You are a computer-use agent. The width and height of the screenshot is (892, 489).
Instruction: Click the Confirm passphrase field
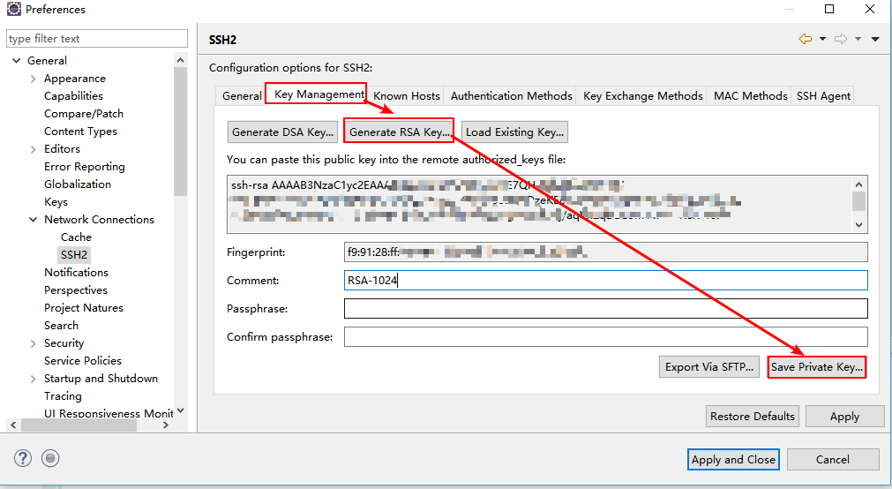tap(606, 336)
